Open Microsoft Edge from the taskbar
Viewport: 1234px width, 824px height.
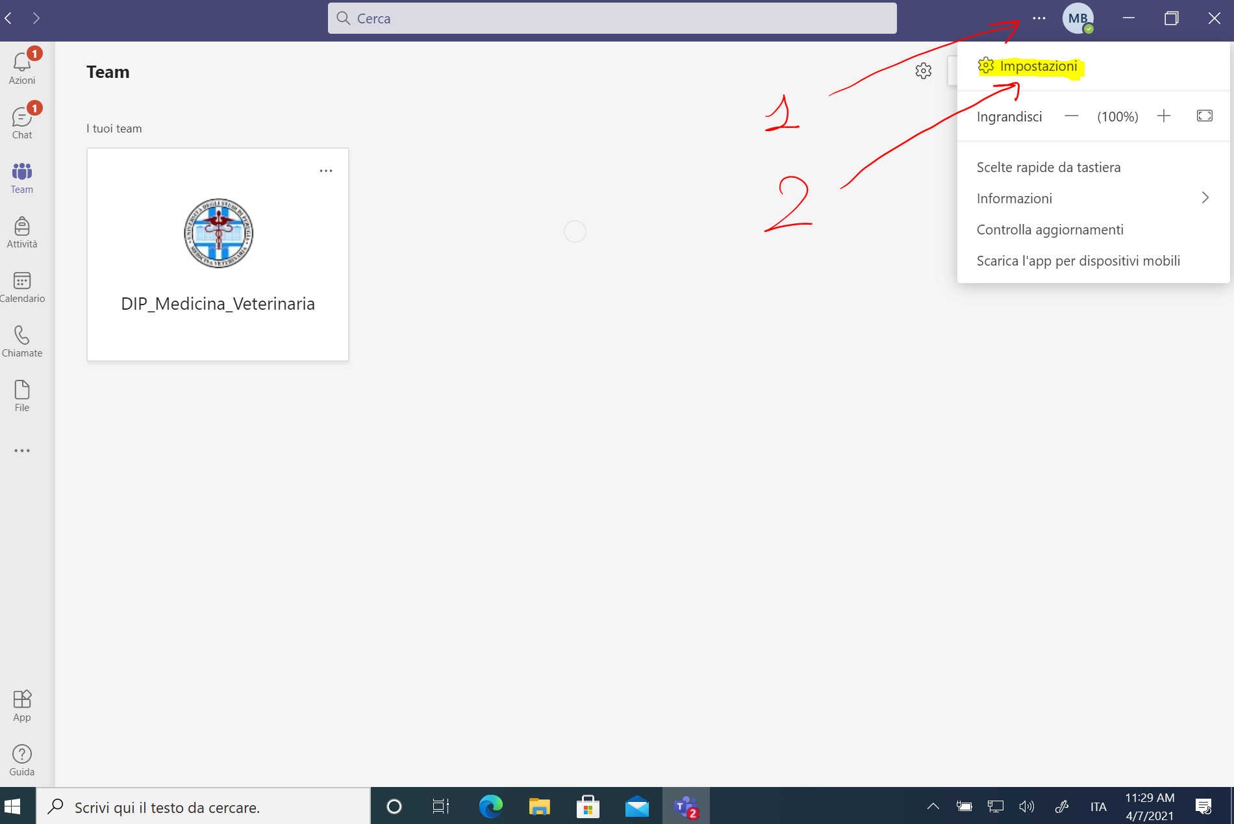(x=490, y=806)
